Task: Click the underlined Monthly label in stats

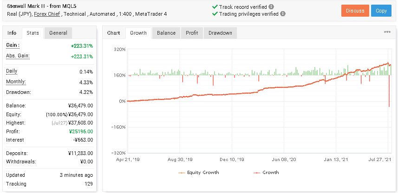Action: click(x=16, y=82)
